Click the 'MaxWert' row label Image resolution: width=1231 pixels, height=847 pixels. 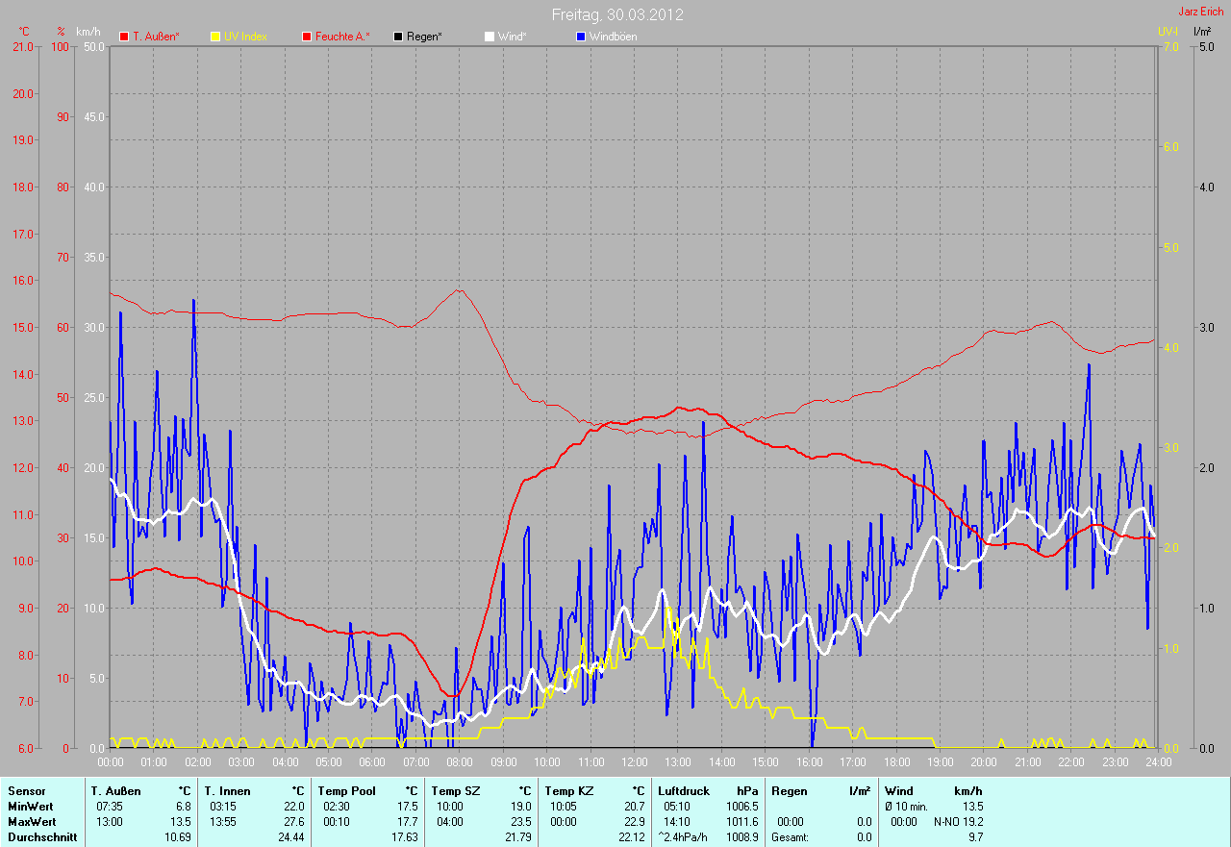[x=32, y=822]
